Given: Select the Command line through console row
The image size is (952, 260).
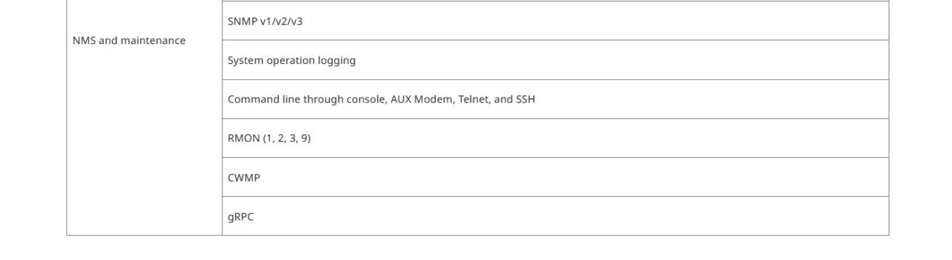Looking at the screenshot, I should coord(556,99).
